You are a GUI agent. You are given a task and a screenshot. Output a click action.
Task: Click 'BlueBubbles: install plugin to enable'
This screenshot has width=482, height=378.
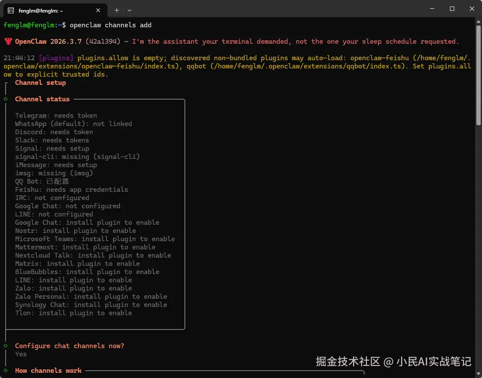[87, 272]
